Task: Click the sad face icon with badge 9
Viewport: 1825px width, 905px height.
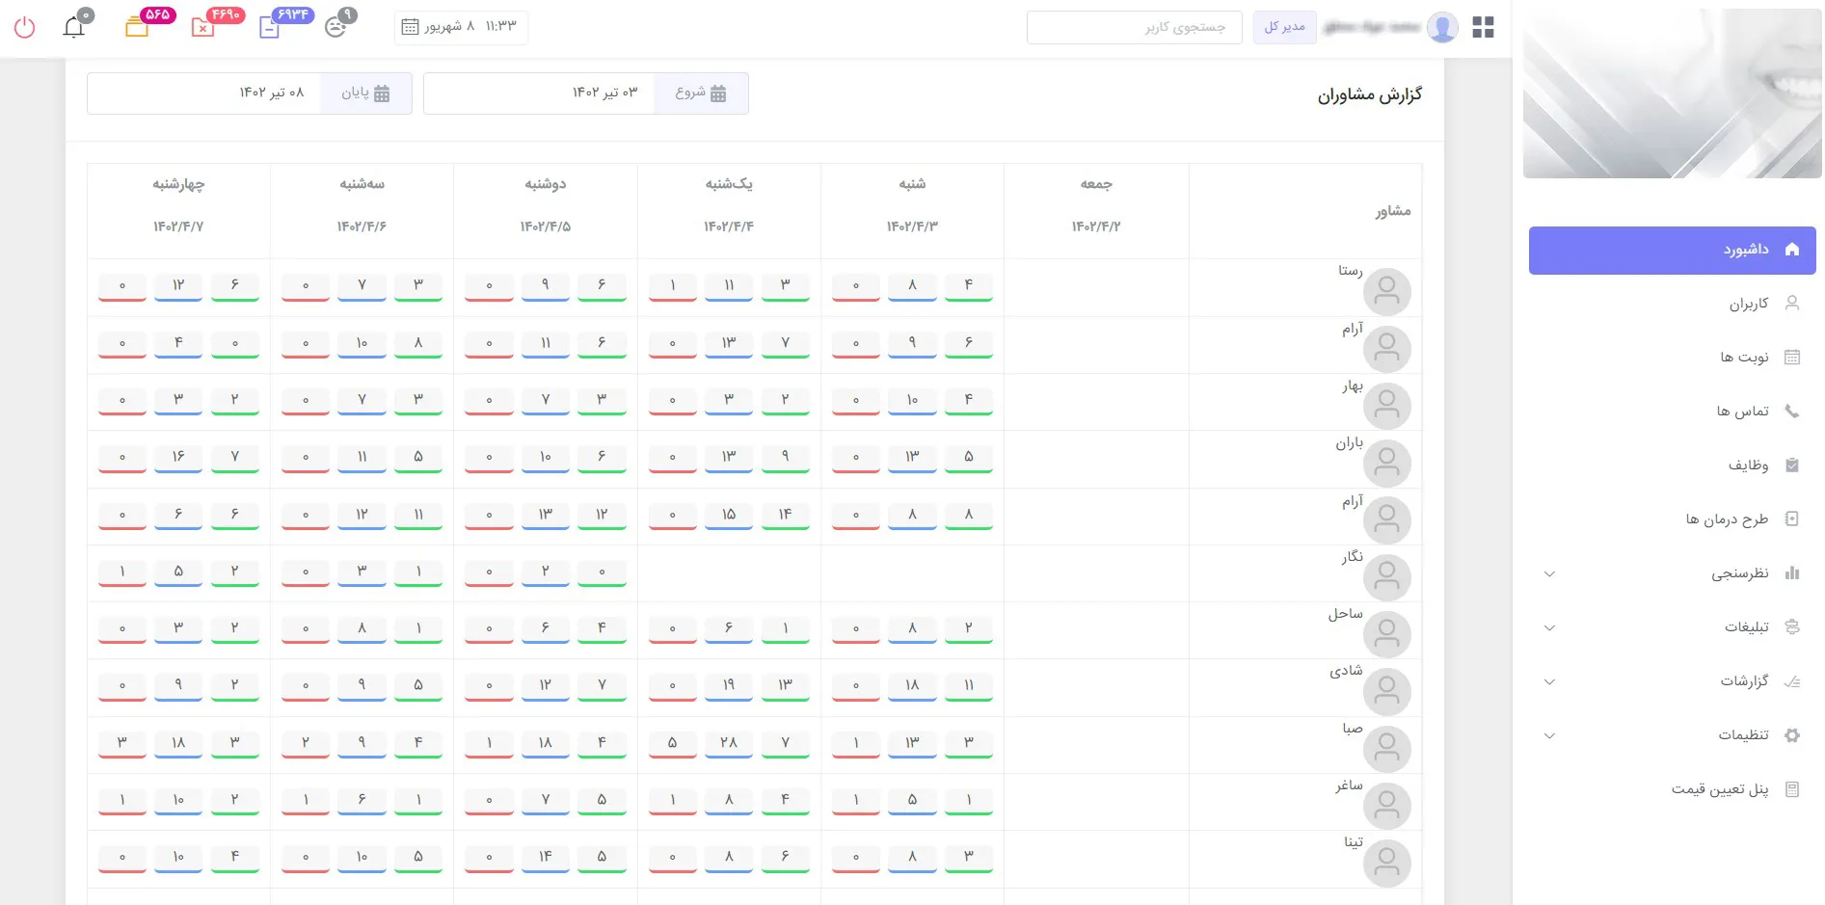Action: coord(335,27)
